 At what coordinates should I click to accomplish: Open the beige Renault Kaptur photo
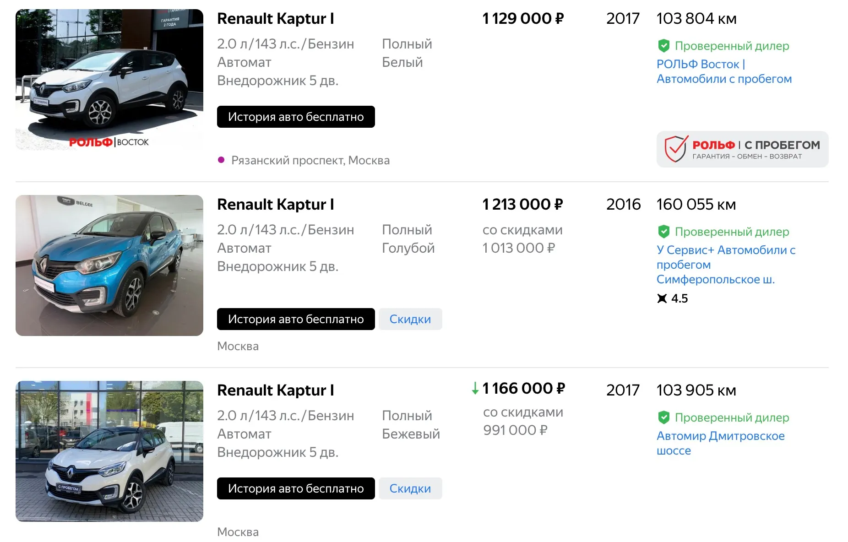point(109,451)
